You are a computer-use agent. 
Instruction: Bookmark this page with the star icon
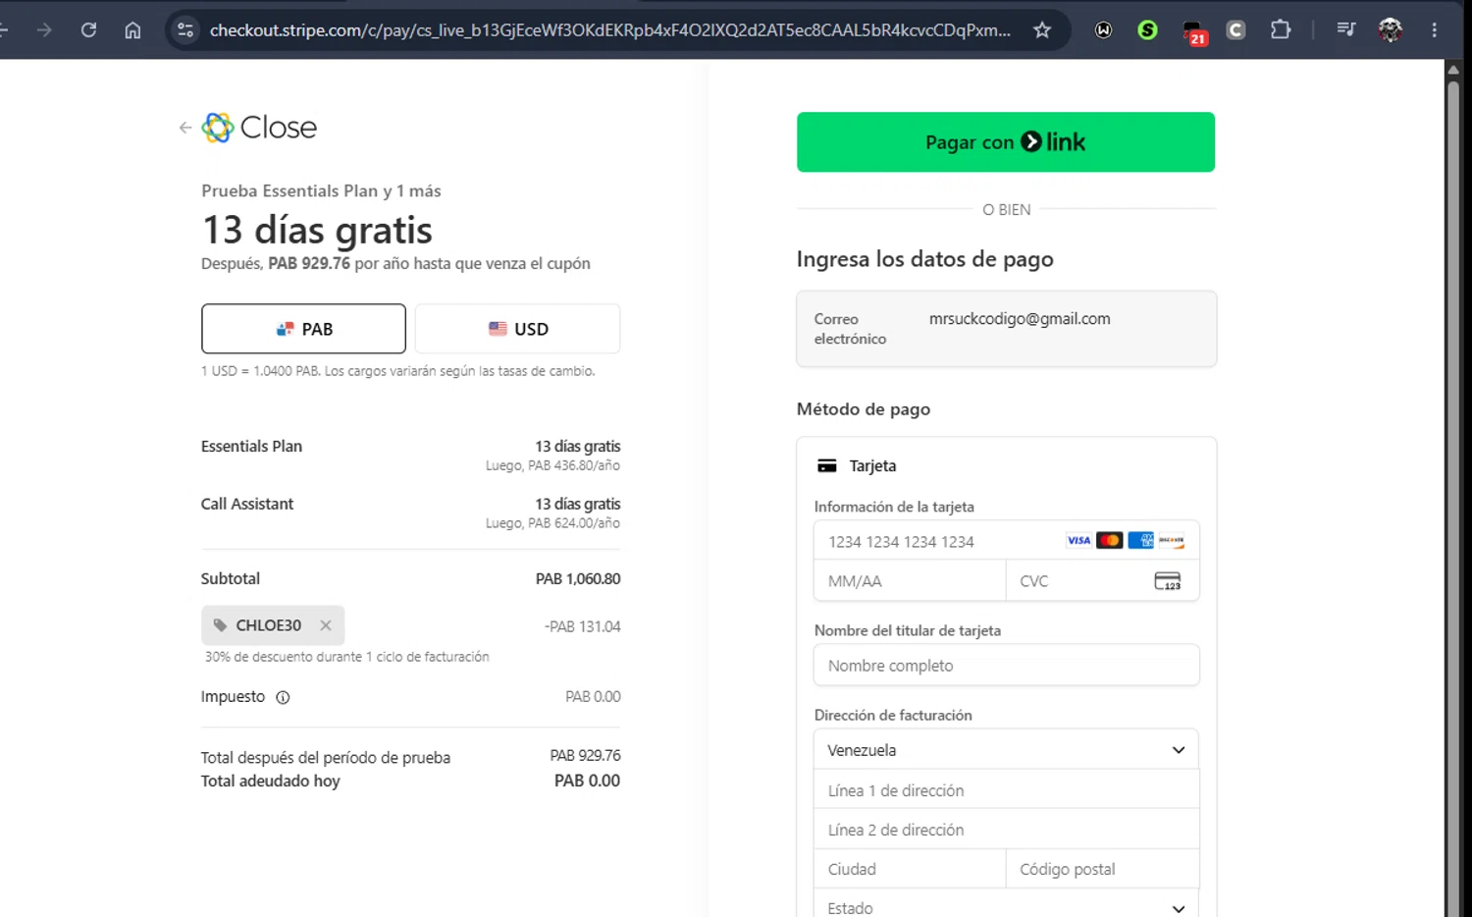(x=1042, y=30)
